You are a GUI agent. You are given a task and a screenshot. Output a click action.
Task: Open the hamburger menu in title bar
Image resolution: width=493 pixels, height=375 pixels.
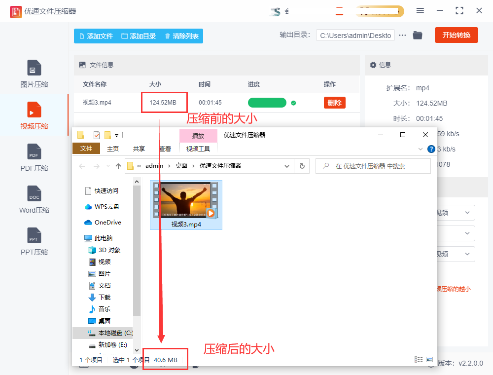(420, 10)
